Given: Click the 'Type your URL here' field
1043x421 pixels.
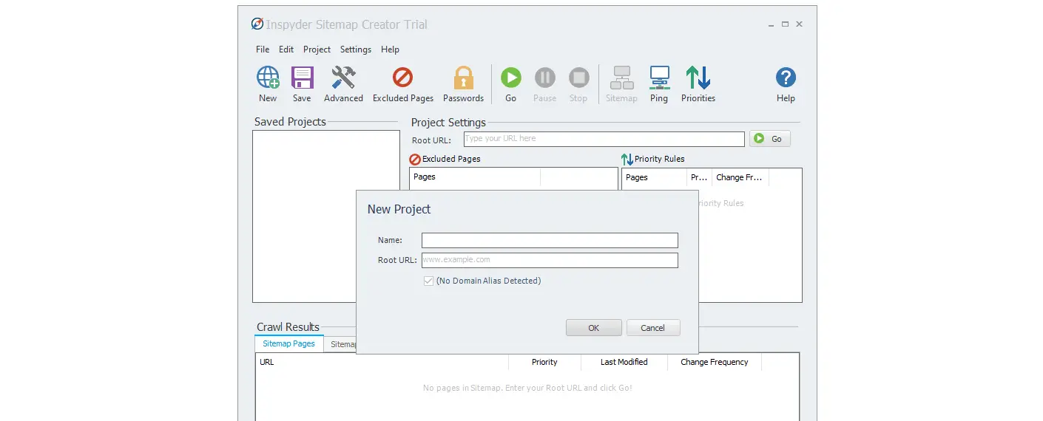Looking at the screenshot, I should [604, 139].
